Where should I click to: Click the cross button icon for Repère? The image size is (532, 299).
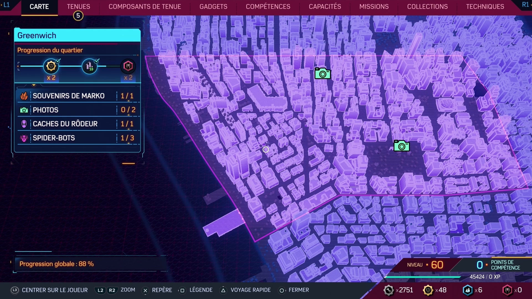(x=145, y=290)
